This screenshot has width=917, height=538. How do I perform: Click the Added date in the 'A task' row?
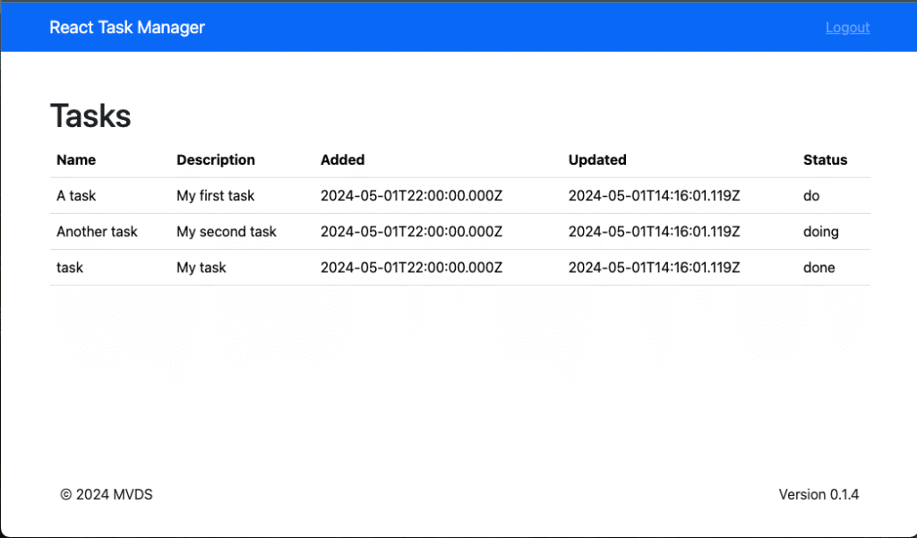pyautogui.click(x=411, y=196)
